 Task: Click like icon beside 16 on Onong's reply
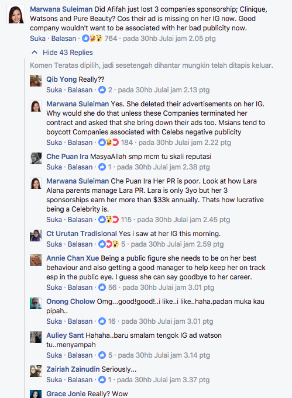[102, 321]
